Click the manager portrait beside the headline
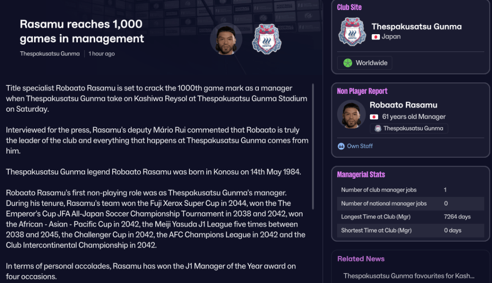The image size is (492, 283). click(x=226, y=39)
